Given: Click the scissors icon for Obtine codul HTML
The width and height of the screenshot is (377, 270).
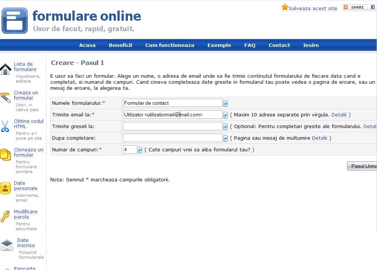Looking at the screenshot, I should point(5,126).
